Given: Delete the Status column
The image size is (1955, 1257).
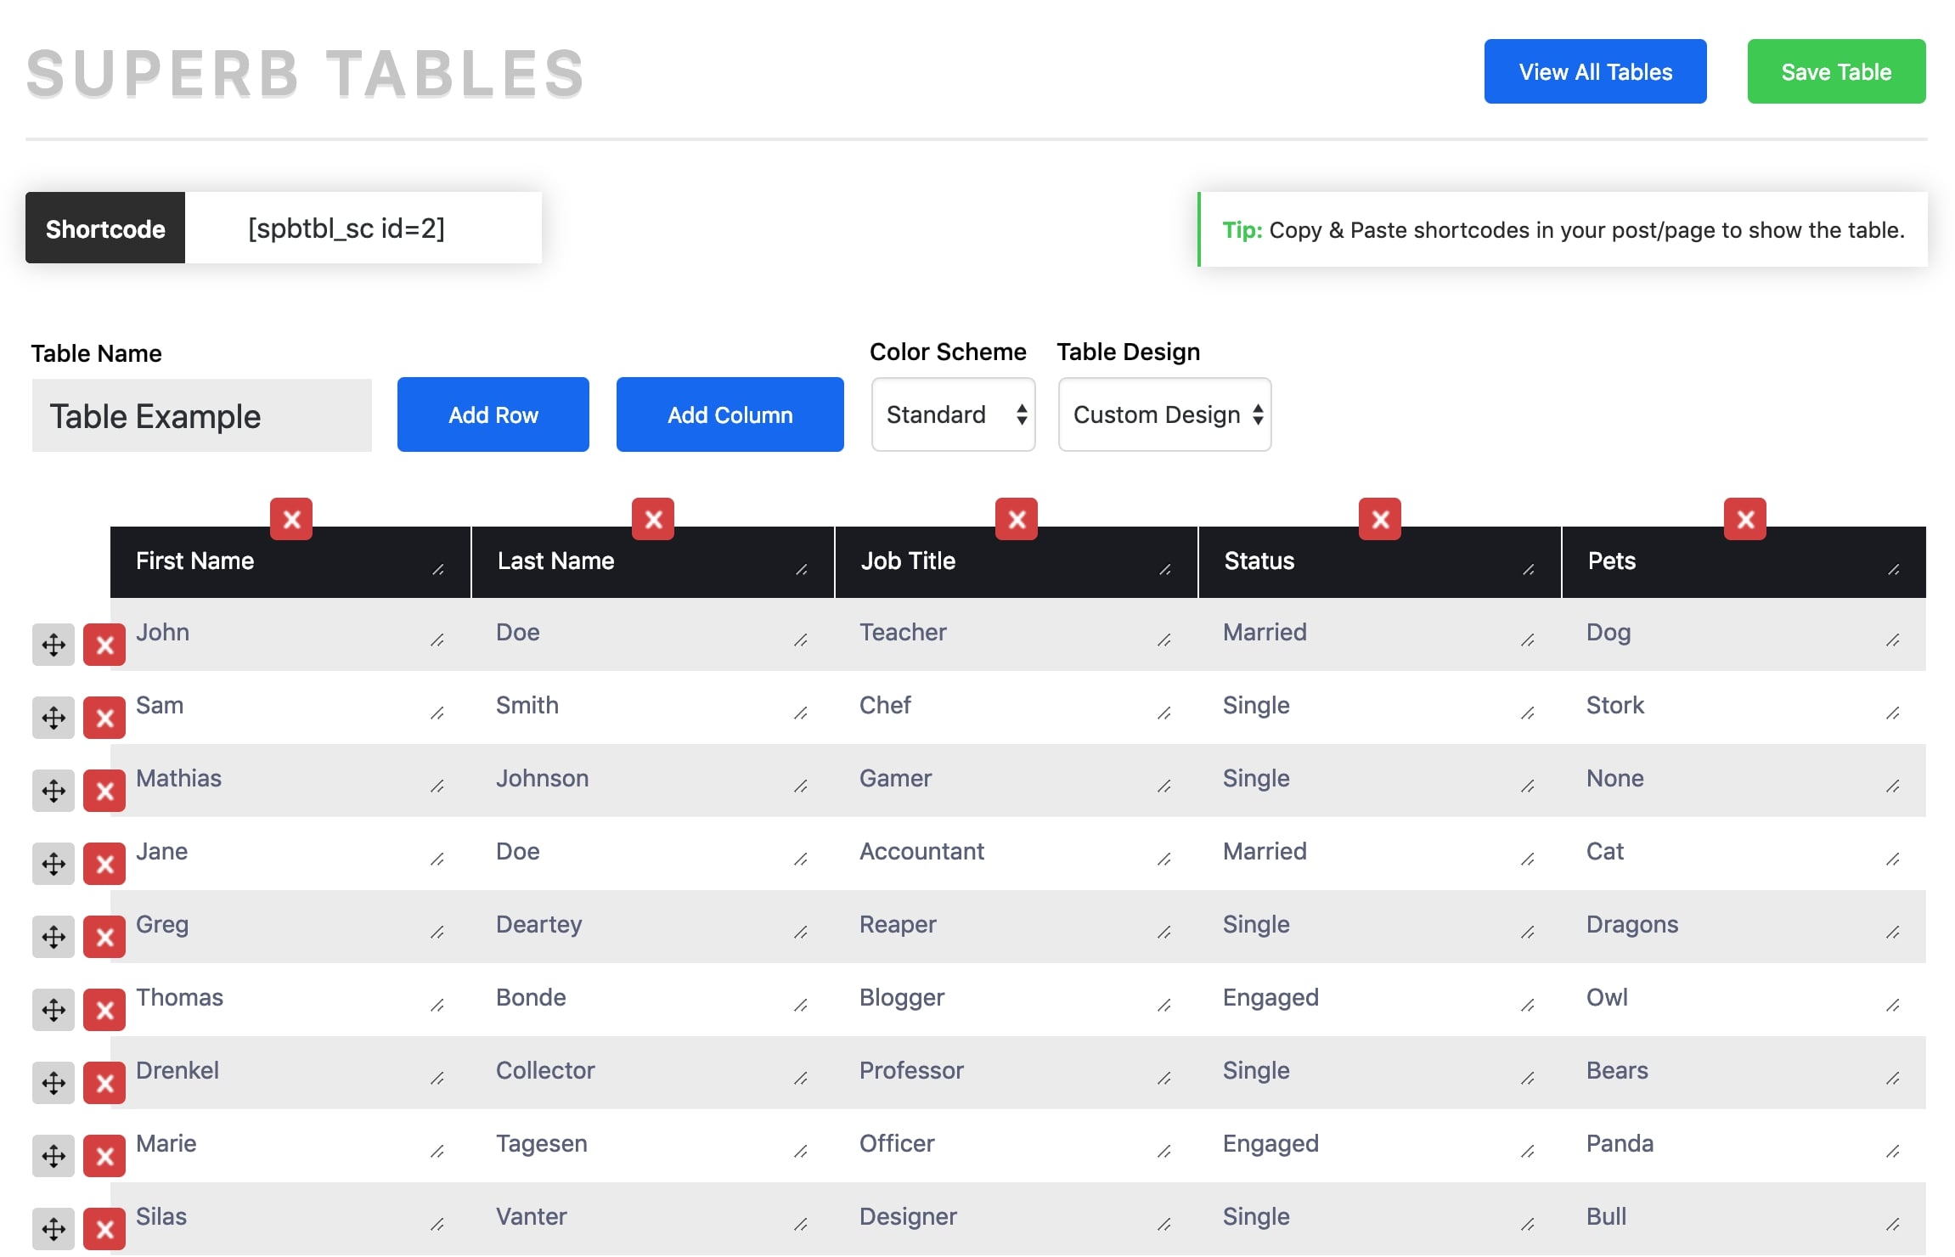Looking at the screenshot, I should [x=1380, y=519].
